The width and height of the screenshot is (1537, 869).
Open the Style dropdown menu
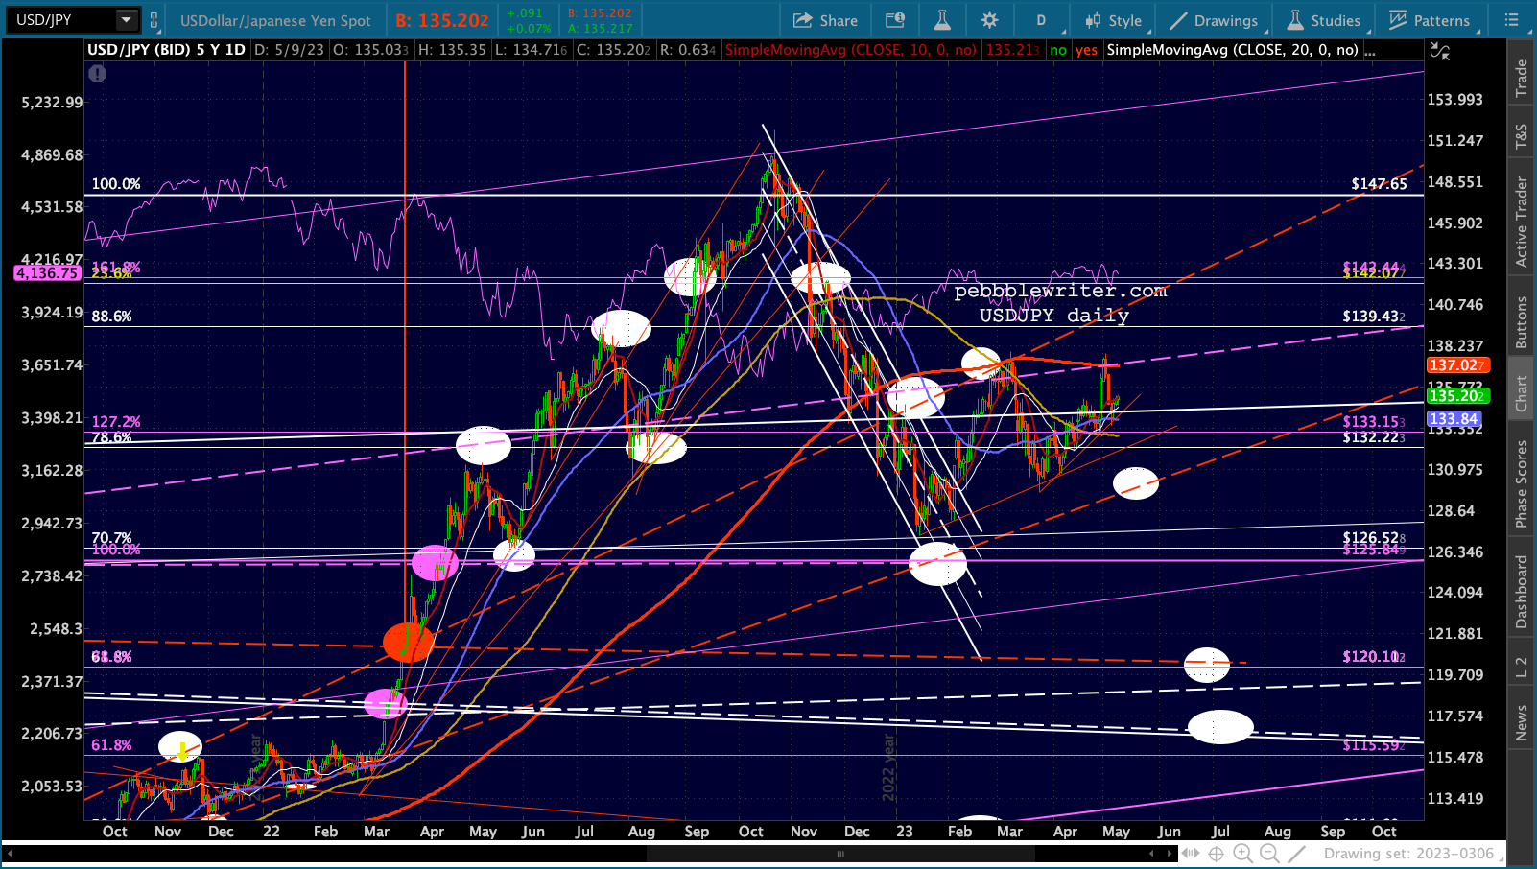click(x=1113, y=20)
